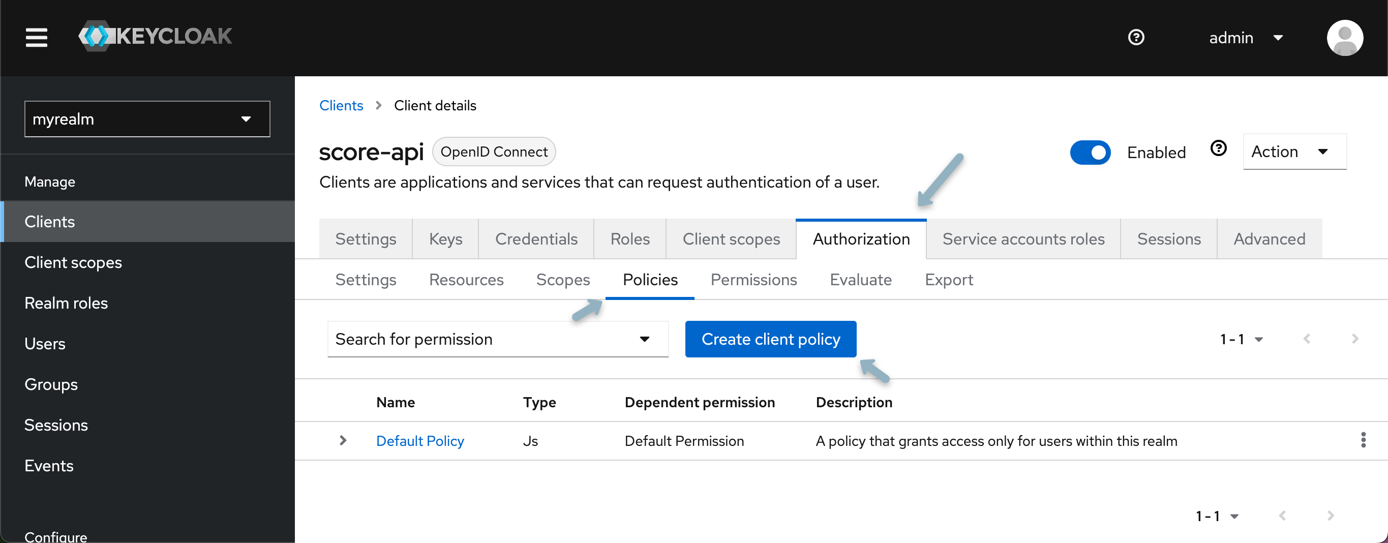Click help icon next to Enabled
This screenshot has width=1388, height=543.
pyautogui.click(x=1218, y=148)
